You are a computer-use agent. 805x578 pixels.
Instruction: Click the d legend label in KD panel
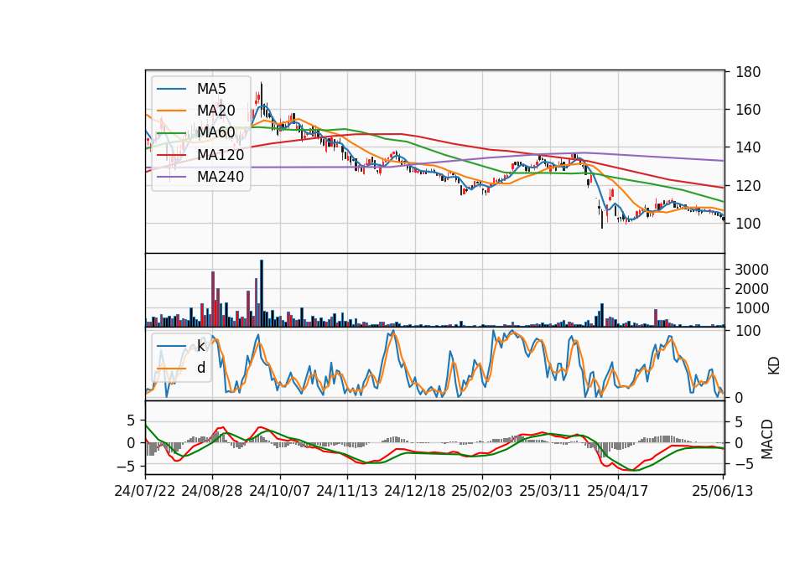click(x=201, y=368)
